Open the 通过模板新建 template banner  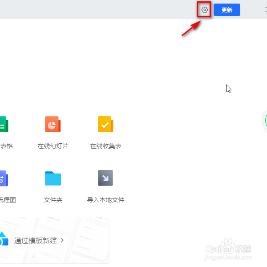tap(54, 240)
